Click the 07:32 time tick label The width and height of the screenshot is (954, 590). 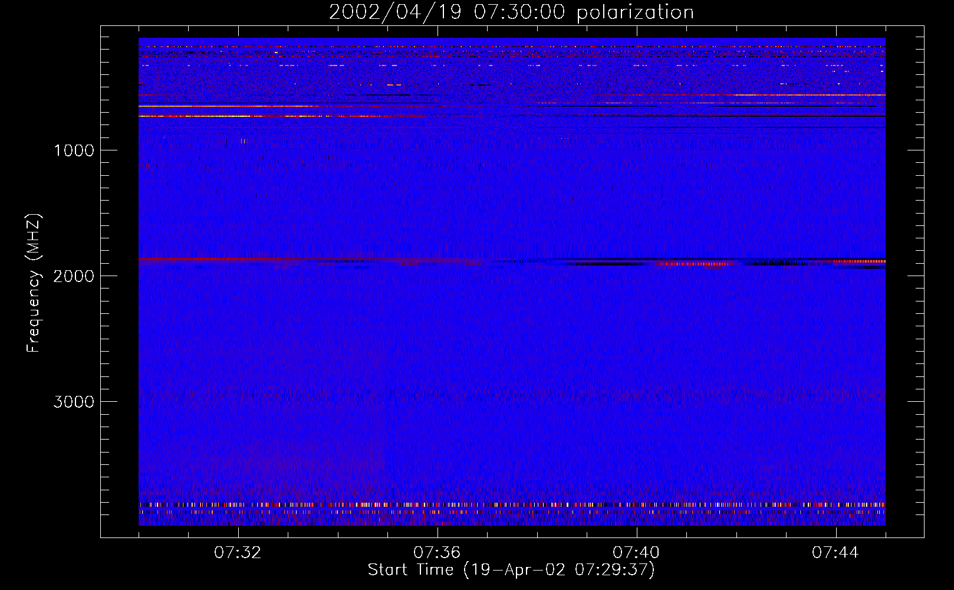click(238, 553)
